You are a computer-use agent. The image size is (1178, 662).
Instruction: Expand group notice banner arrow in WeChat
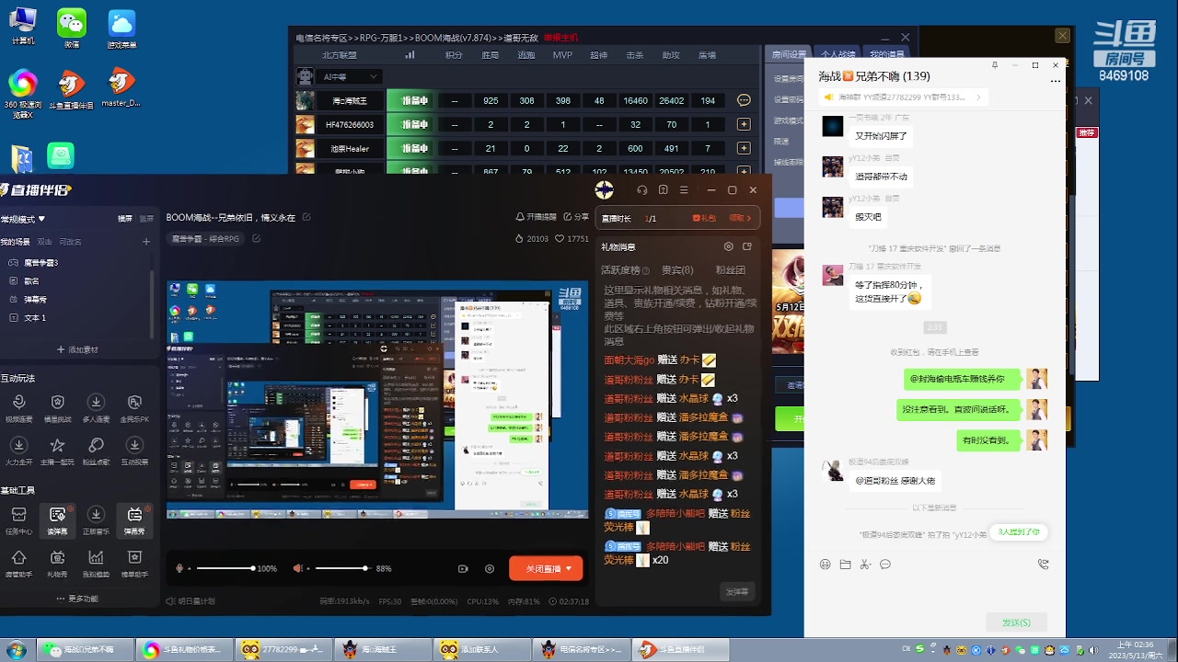coord(978,97)
